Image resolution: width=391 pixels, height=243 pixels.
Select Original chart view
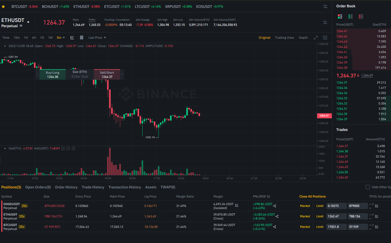point(265,38)
